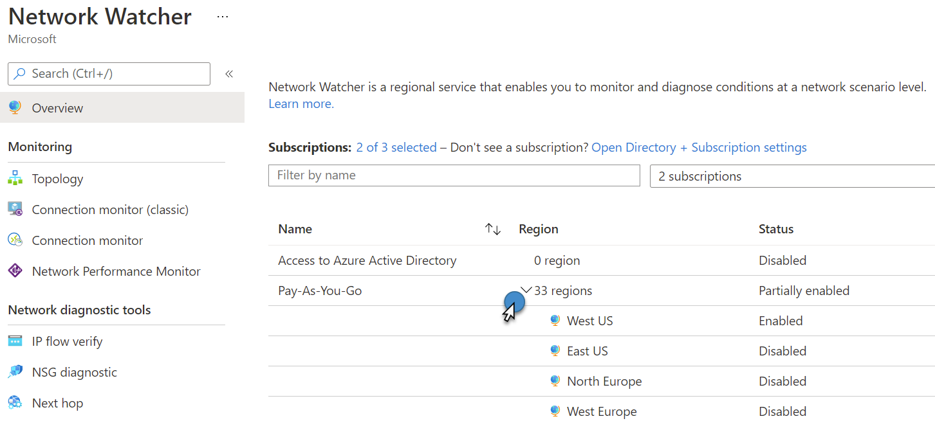Click the West US region globe icon
This screenshot has height=421, width=935.
[x=554, y=320]
